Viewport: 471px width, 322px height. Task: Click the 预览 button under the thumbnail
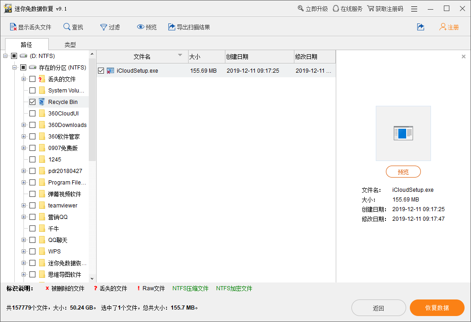point(403,172)
